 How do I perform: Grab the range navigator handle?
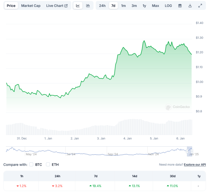pos(192,151)
